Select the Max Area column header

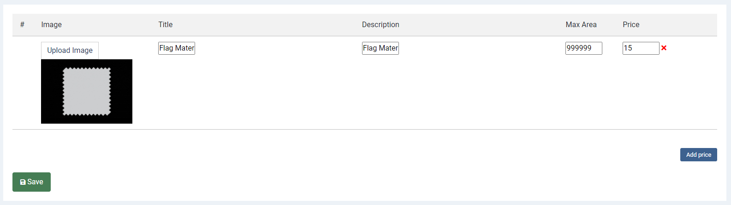pos(581,25)
